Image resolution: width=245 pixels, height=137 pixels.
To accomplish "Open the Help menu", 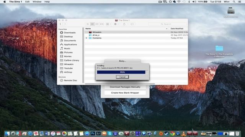I will click(x=47, y=2).
